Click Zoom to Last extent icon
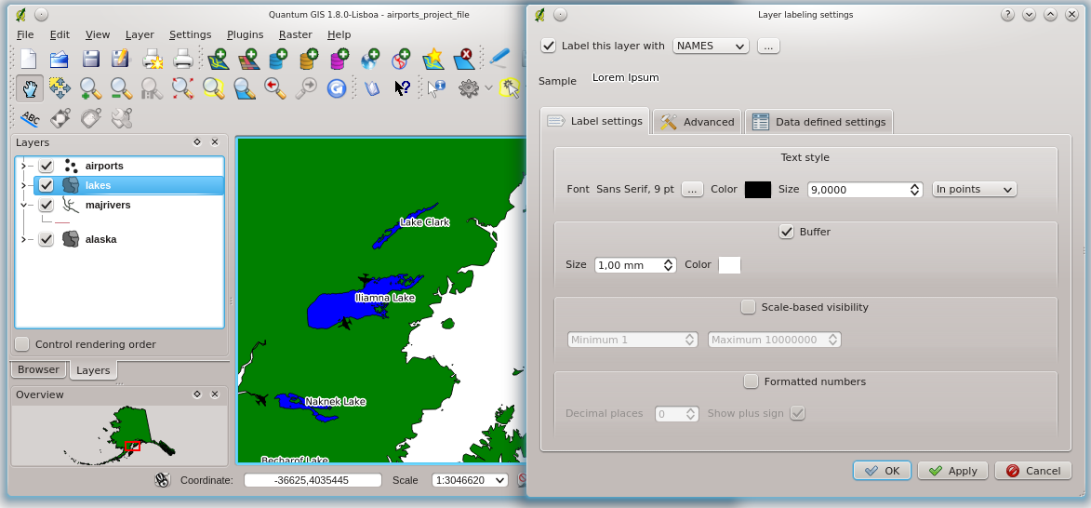This screenshot has height=508, width=1091. tap(274, 88)
